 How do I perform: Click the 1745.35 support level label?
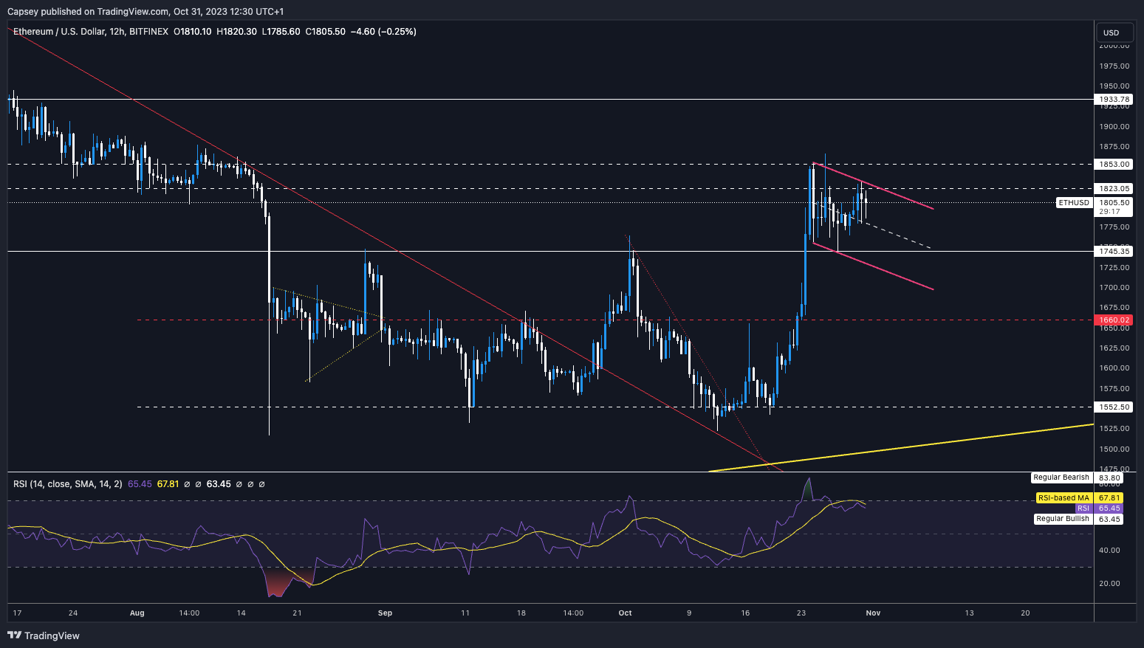tap(1114, 252)
